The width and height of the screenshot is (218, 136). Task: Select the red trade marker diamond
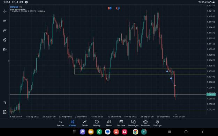(175, 86)
